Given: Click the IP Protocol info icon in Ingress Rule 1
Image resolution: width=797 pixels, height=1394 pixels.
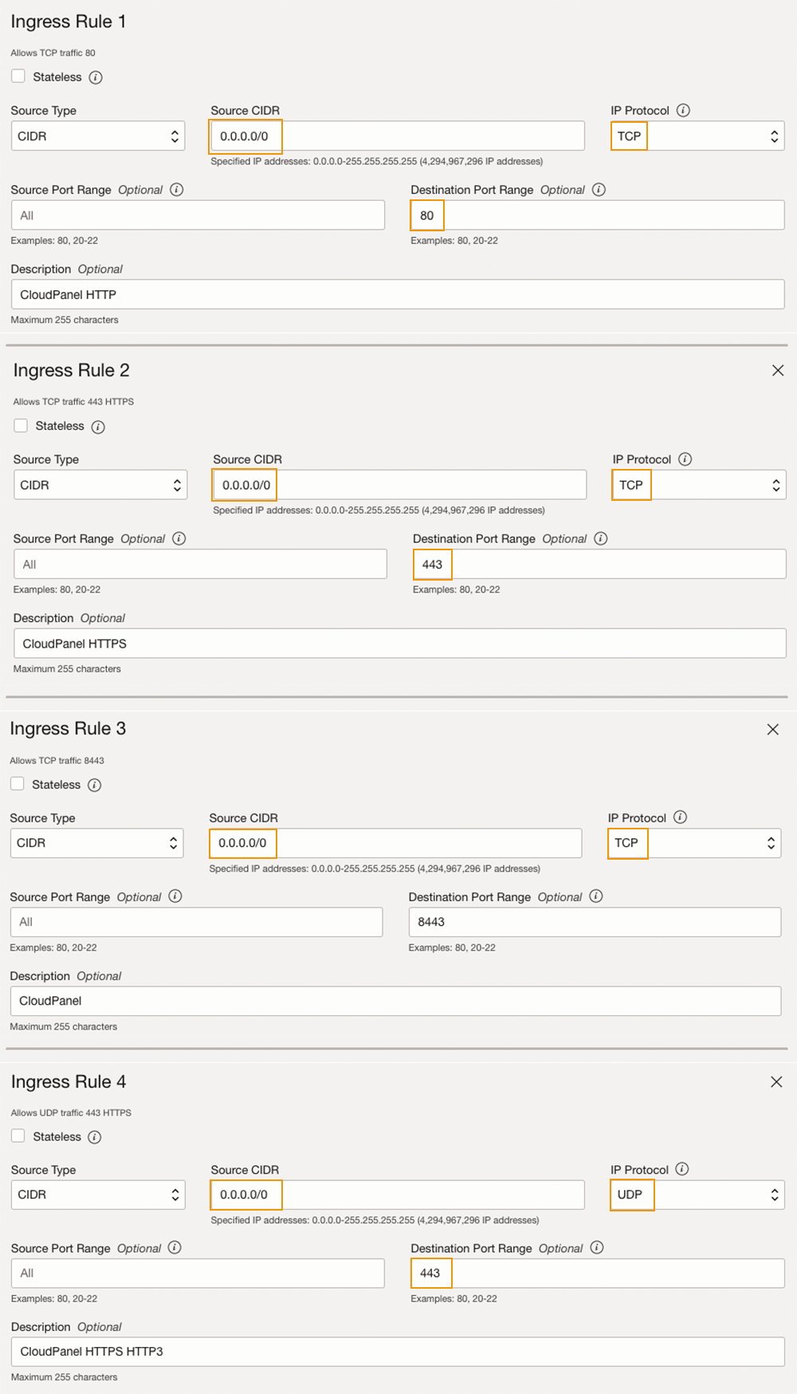Looking at the screenshot, I should pyautogui.click(x=683, y=110).
